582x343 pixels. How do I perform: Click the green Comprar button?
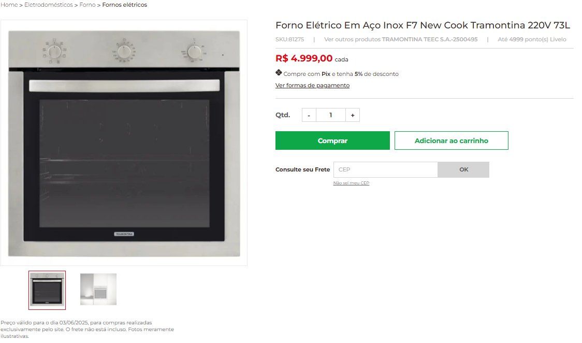coord(332,141)
